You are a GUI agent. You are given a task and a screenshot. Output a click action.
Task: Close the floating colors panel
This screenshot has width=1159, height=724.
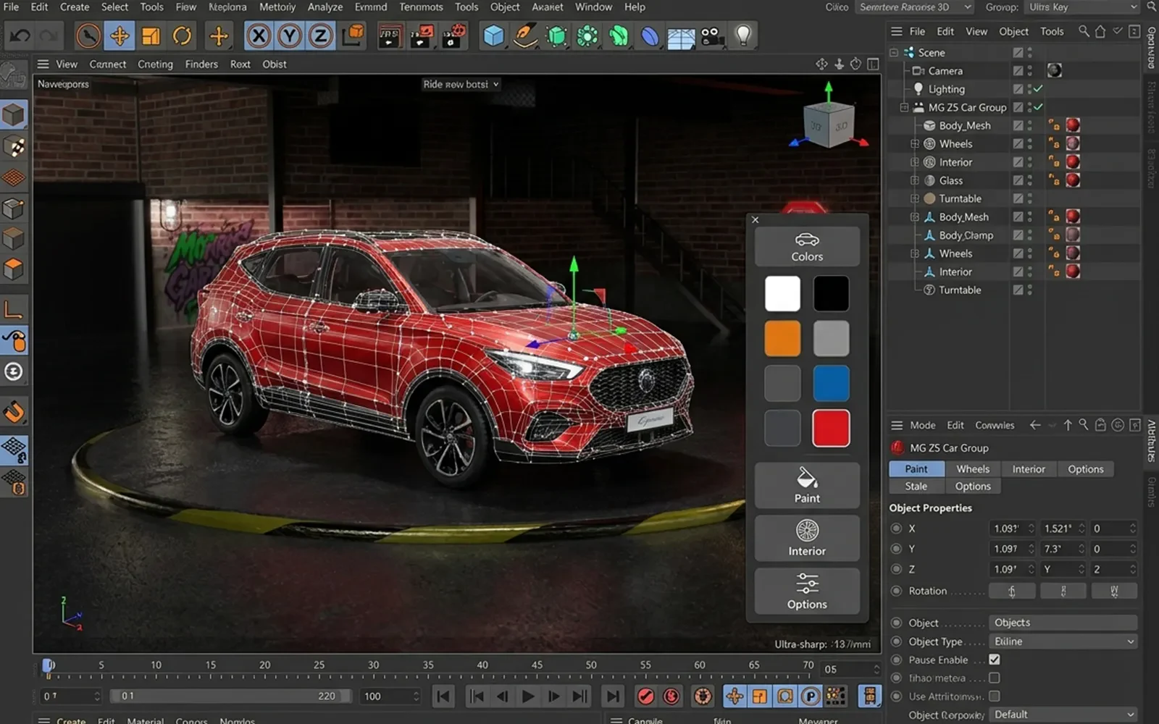pyautogui.click(x=756, y=219)
